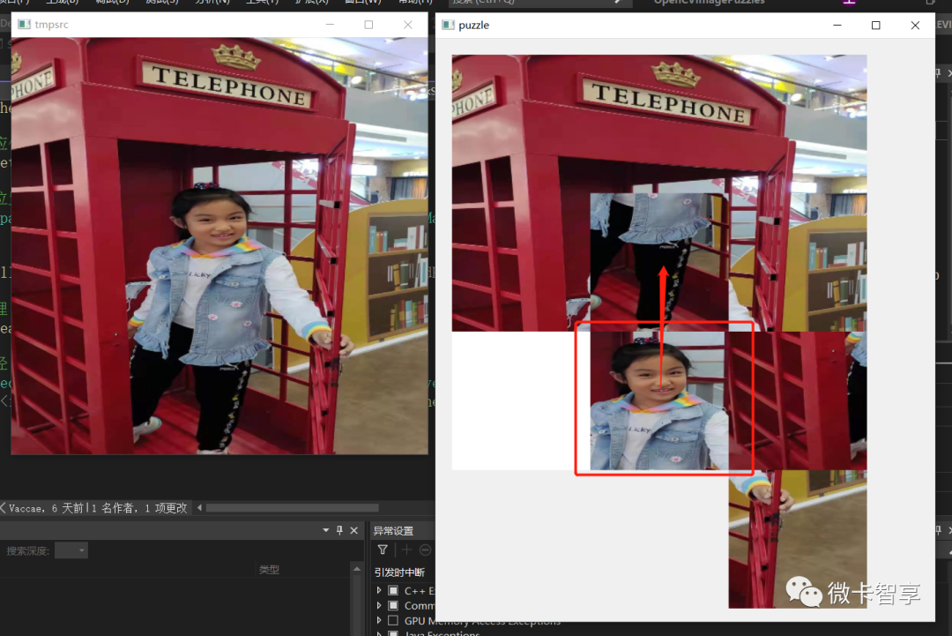Open the 搜索深度 dropdown
This screenshot has width=952, height=636.
tap(71, 549)
